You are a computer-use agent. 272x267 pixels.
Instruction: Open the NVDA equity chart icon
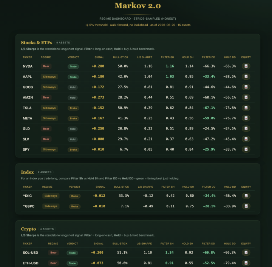click(246, 66)
